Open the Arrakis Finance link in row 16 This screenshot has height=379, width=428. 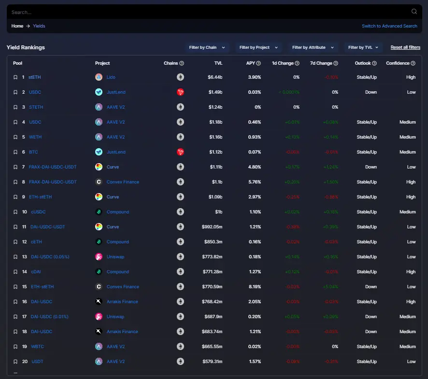coord(122,302)
